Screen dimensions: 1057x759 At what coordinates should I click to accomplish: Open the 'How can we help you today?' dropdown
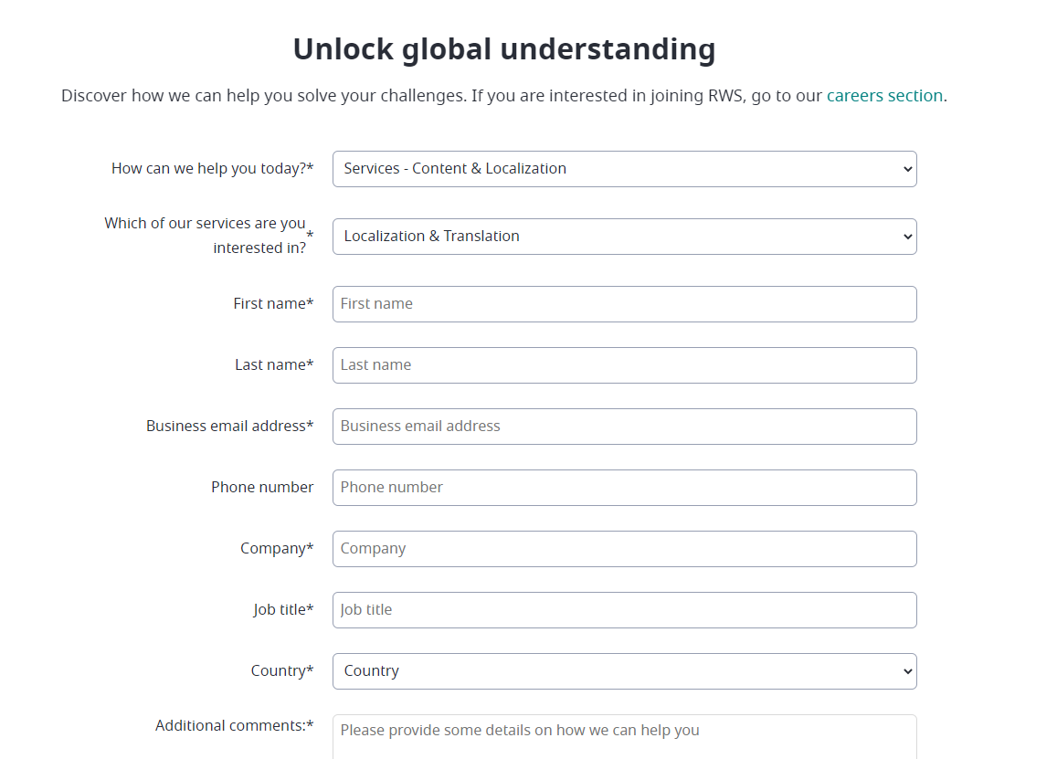(624, 168)
